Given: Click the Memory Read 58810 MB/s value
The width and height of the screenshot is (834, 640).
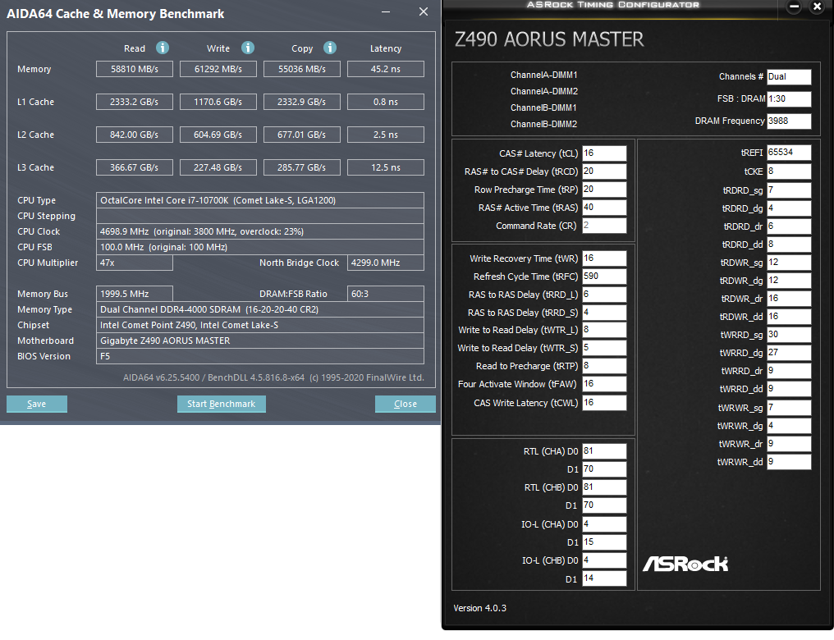Looking at the screenshot, I should click(x=134, y=69).
